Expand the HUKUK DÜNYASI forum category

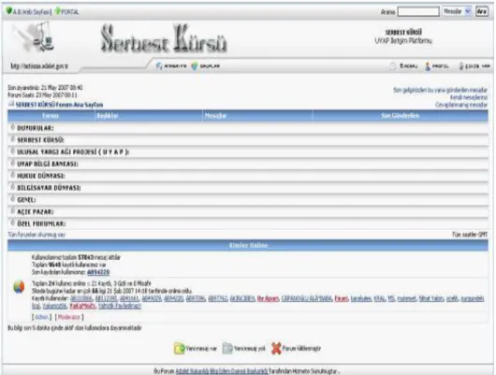click(x=40, y=176)
